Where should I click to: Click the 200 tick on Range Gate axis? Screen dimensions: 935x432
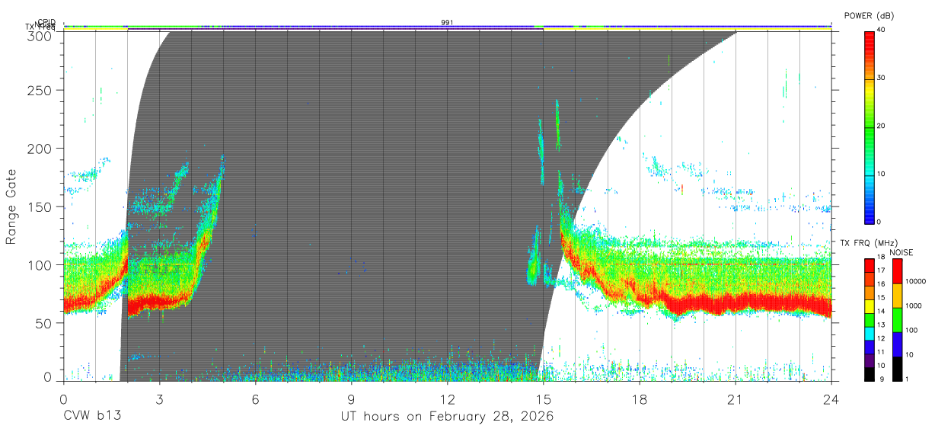pos(40,148)
